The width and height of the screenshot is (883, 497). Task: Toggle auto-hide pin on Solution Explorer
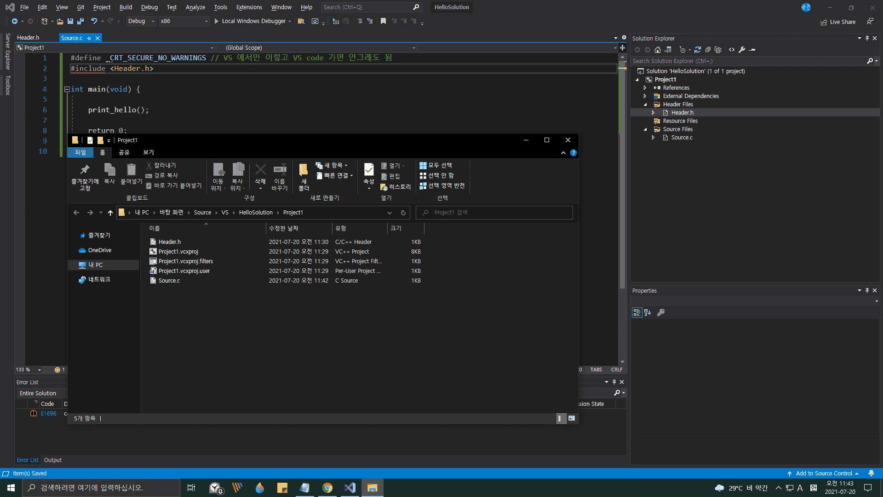(867, 38)
